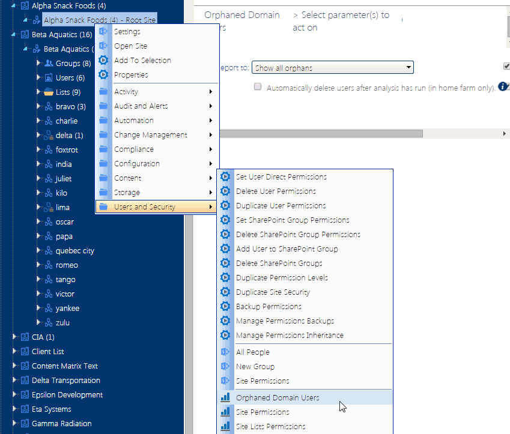This screenshot has height=434, width=510.
Task: Click the SharePoint icon beside All People
Action: [x=225, y=352]
